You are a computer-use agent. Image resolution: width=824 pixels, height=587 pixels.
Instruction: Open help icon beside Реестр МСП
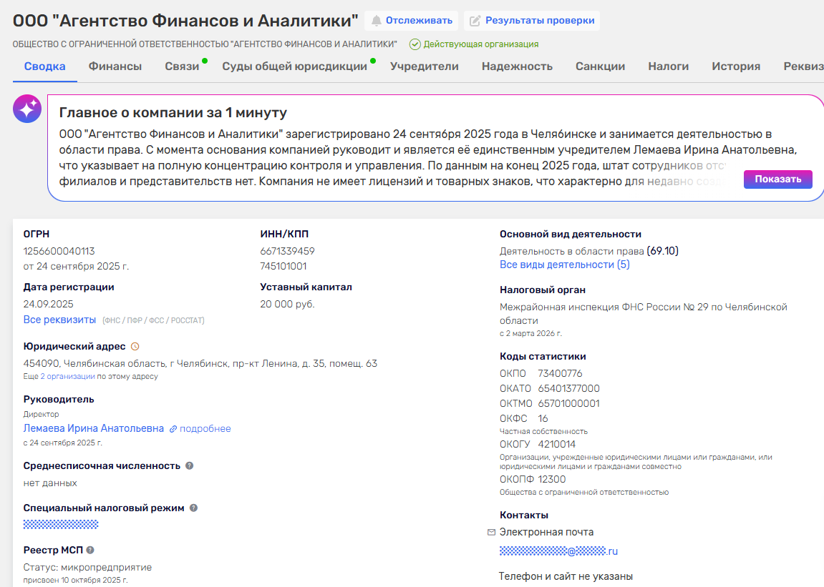(90, 551)
